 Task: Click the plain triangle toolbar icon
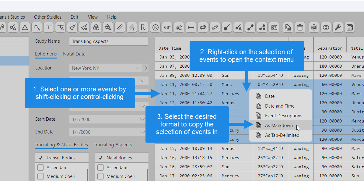pyautogui.click(x=25, y=27)
